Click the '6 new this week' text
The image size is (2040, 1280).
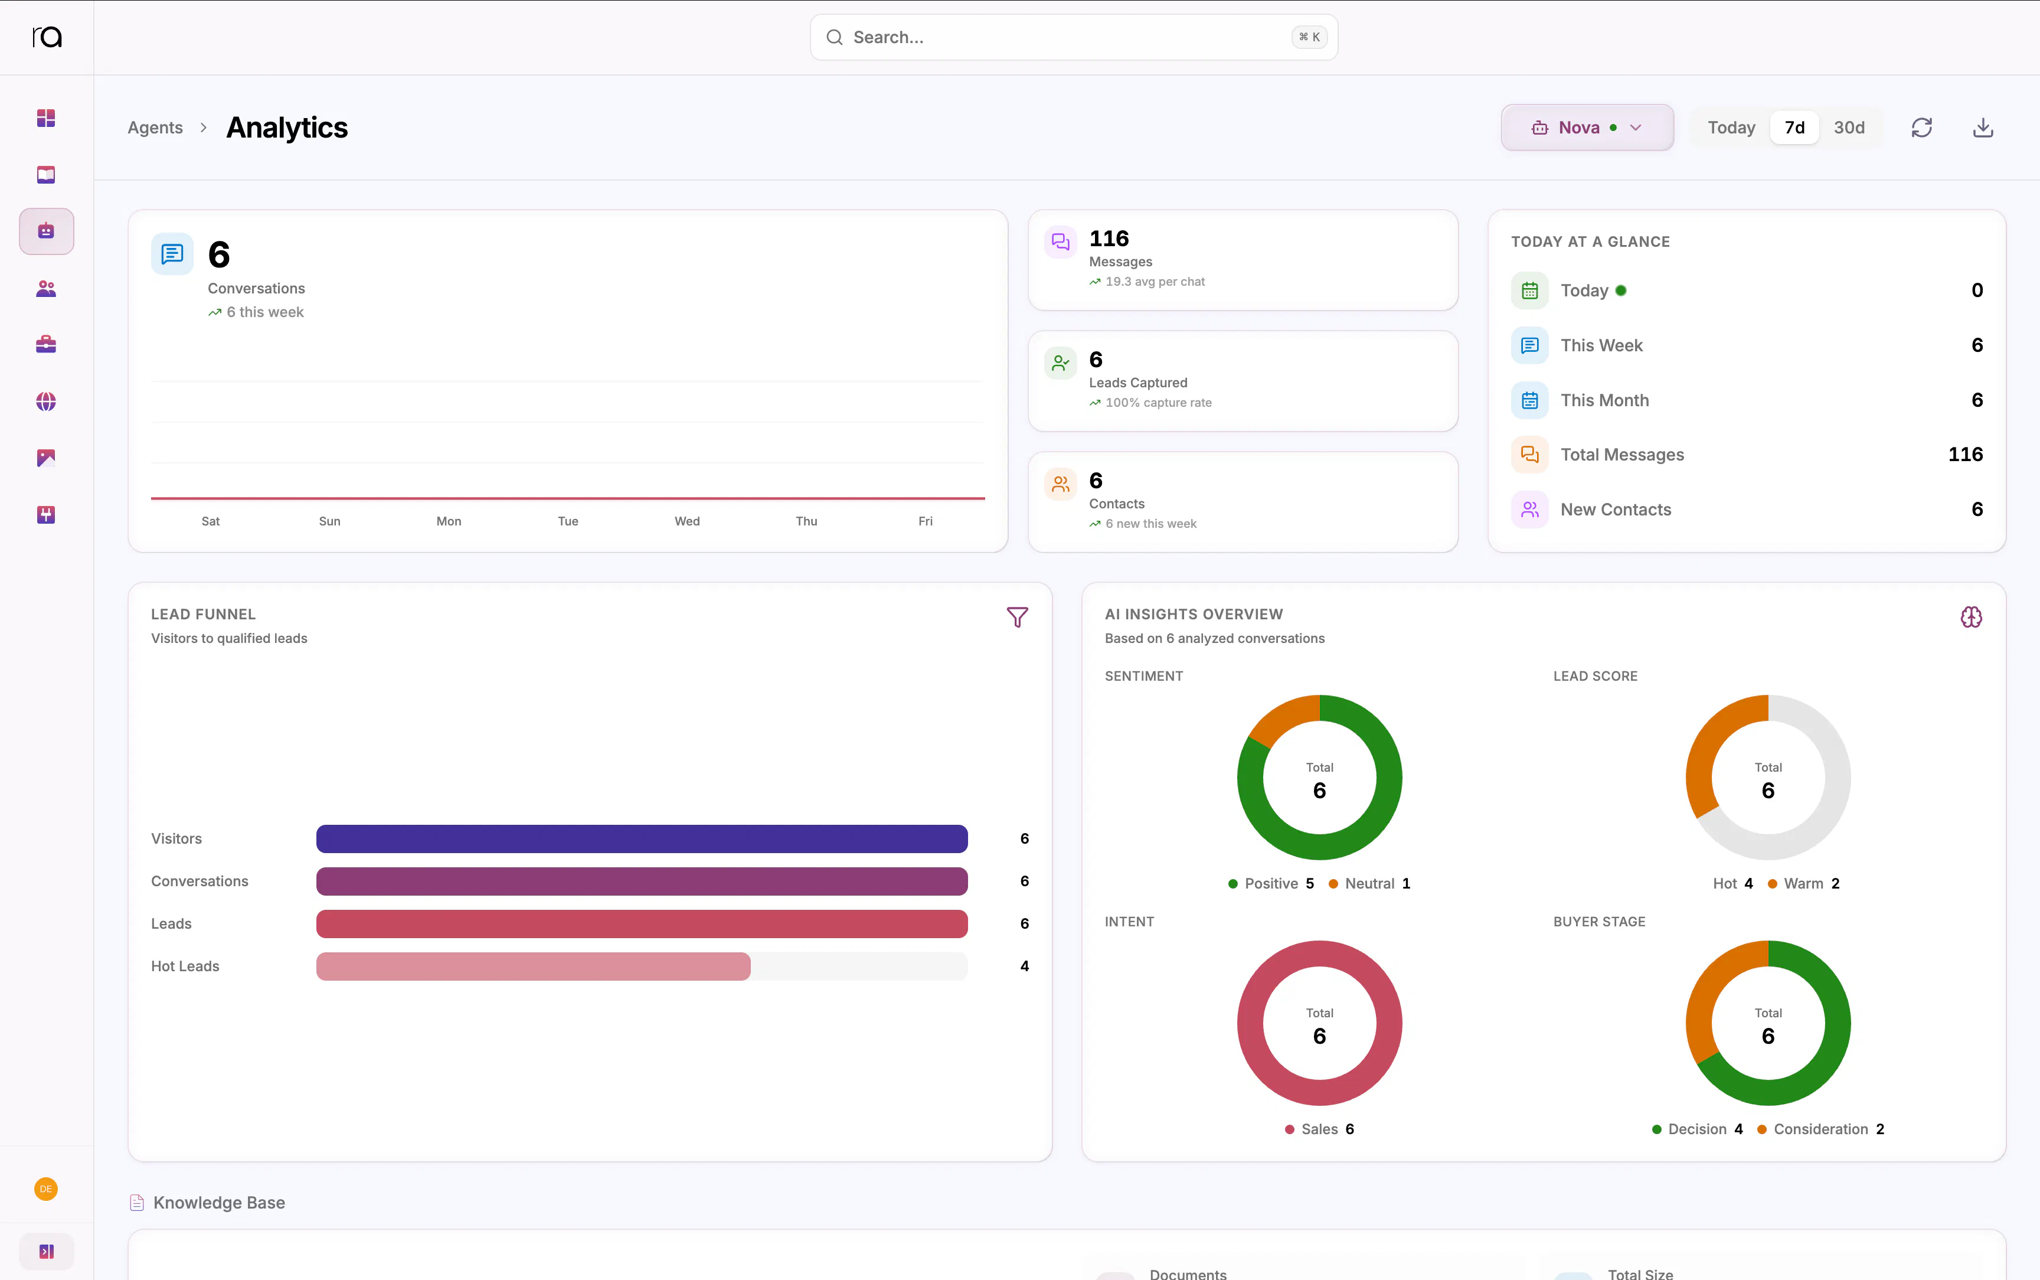click(1150, 524)
